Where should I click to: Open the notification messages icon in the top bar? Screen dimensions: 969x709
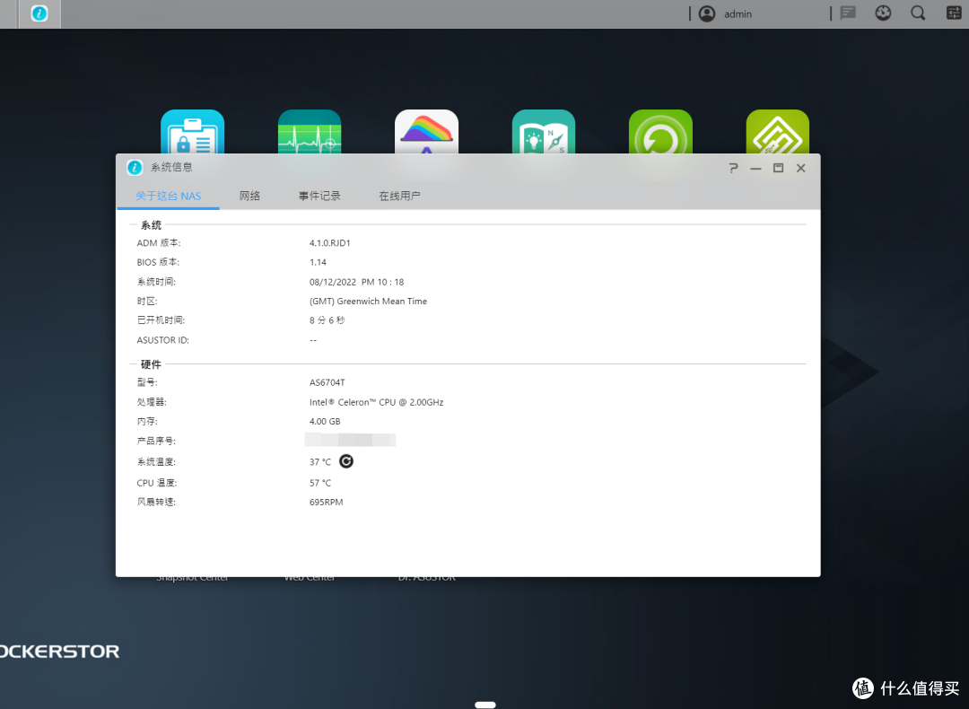[x=847, y=13]
